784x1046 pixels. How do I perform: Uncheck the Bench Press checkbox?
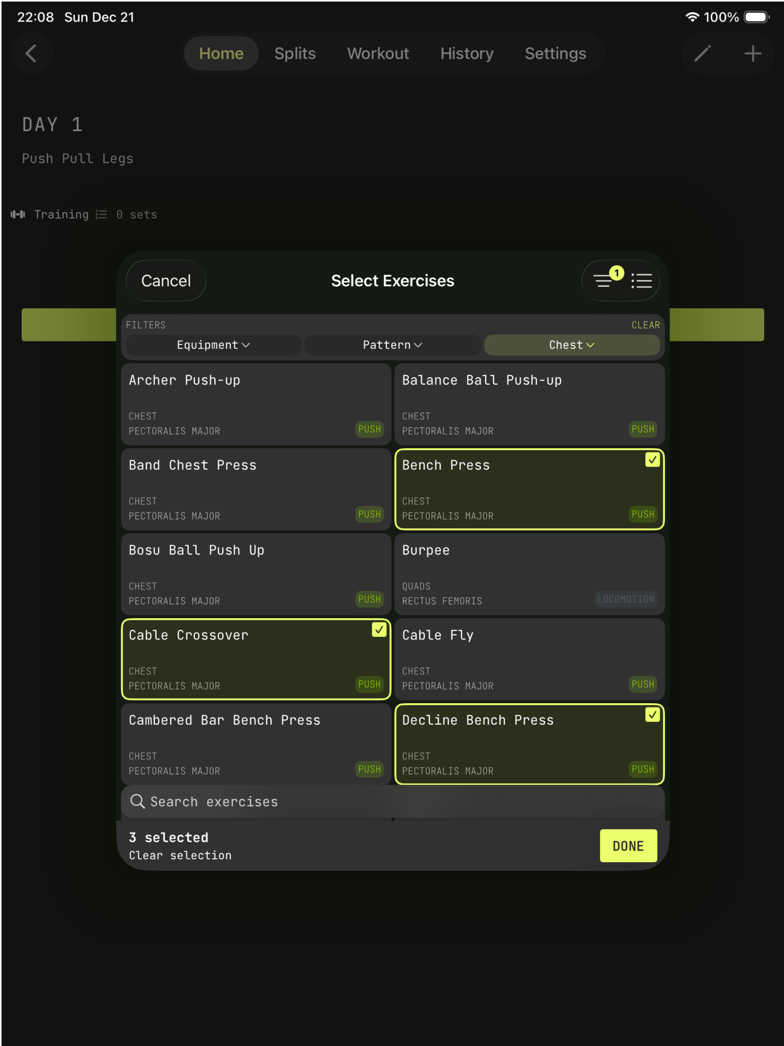652,460
